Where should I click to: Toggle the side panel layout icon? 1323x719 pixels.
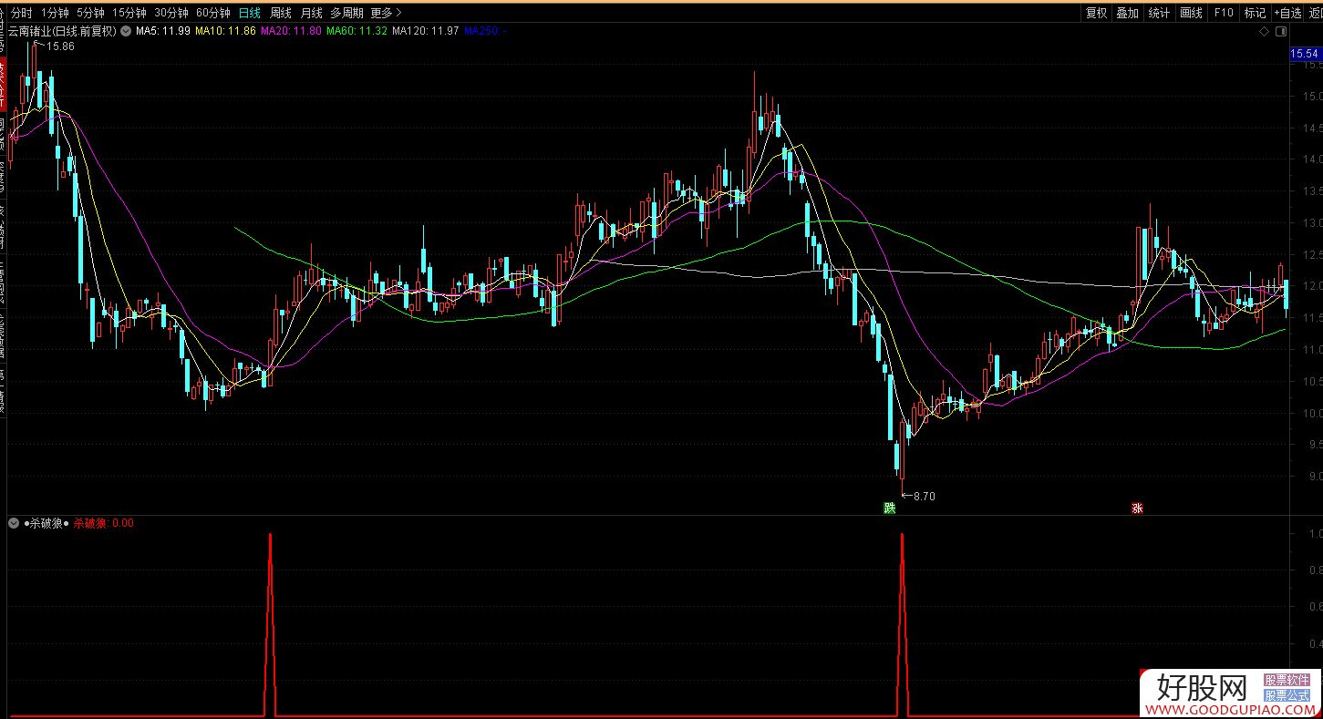[x=1280, y=32]
